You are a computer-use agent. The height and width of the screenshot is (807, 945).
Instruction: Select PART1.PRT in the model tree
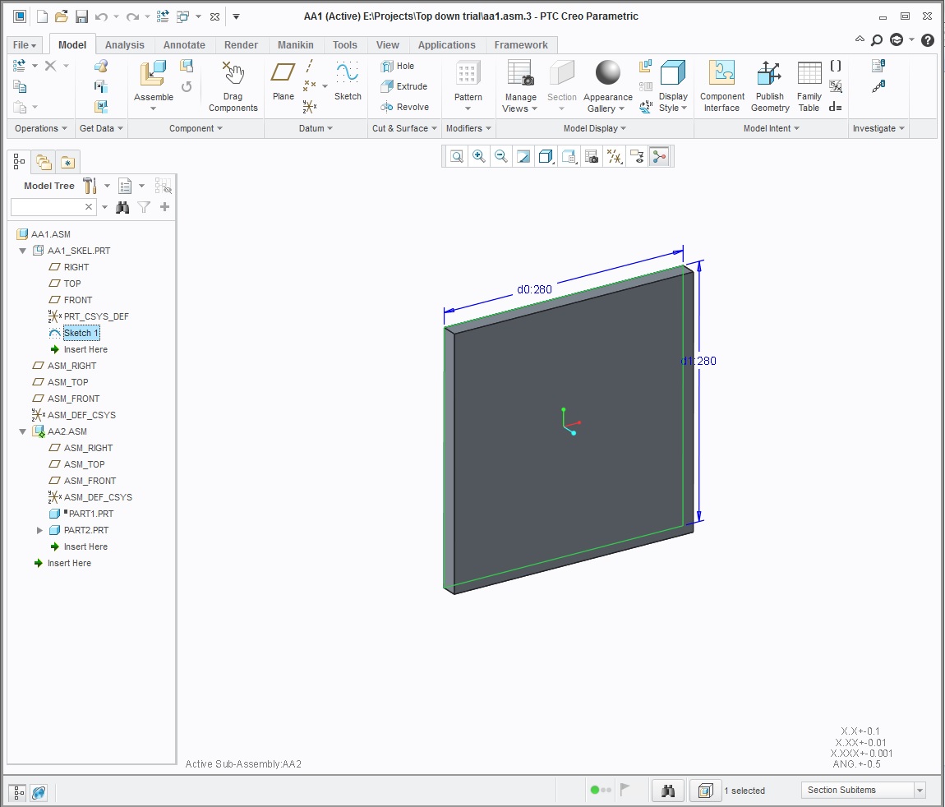(91, 514)
